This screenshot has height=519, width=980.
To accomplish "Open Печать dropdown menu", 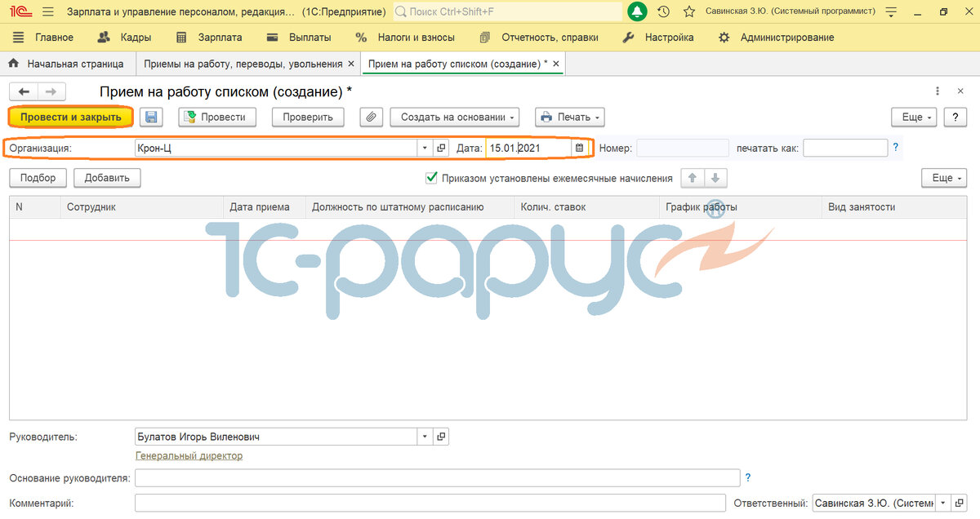I will pos(569,118).
